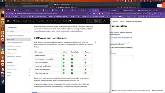This screenshot has width=165, height=93.
Task: Open Create a Waypoint template tutorial
Action: click(x=14, y=43)
